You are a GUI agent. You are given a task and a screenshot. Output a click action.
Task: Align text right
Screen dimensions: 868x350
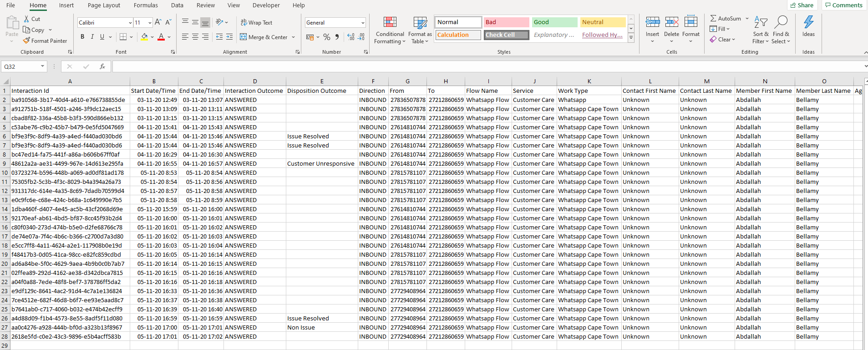[205, 37]
